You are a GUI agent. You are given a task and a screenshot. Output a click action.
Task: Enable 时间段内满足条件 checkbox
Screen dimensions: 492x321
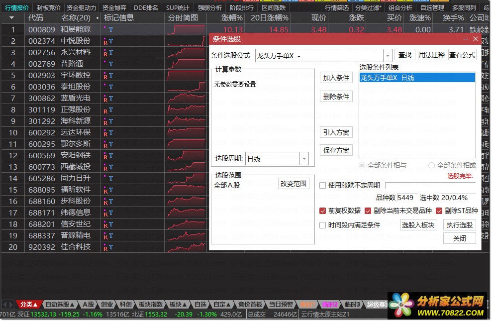pyautogui.click(x=322, y=225)
